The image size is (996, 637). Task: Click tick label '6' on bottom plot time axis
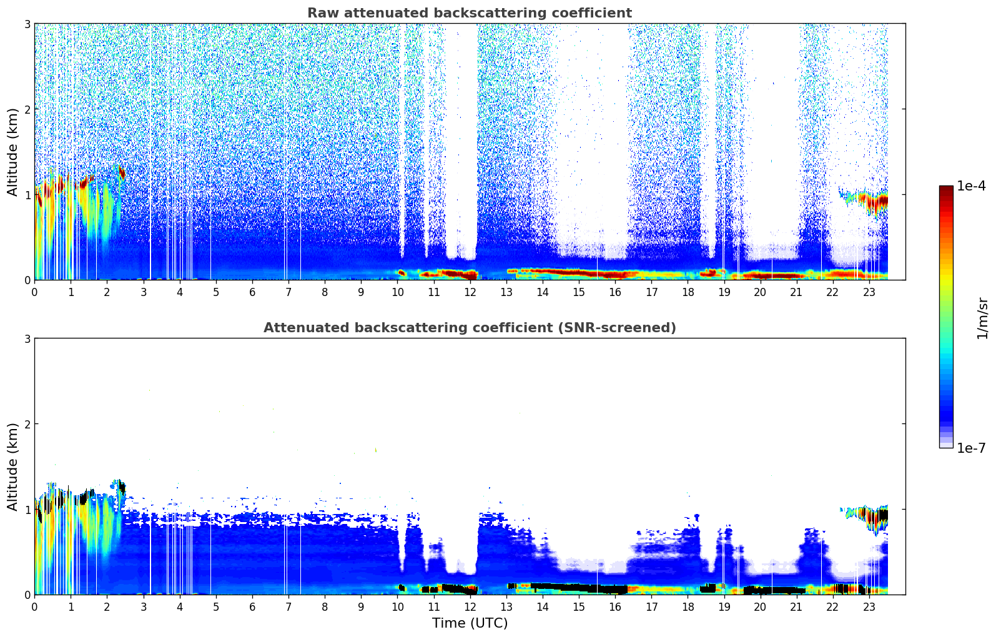pos(252,606)
